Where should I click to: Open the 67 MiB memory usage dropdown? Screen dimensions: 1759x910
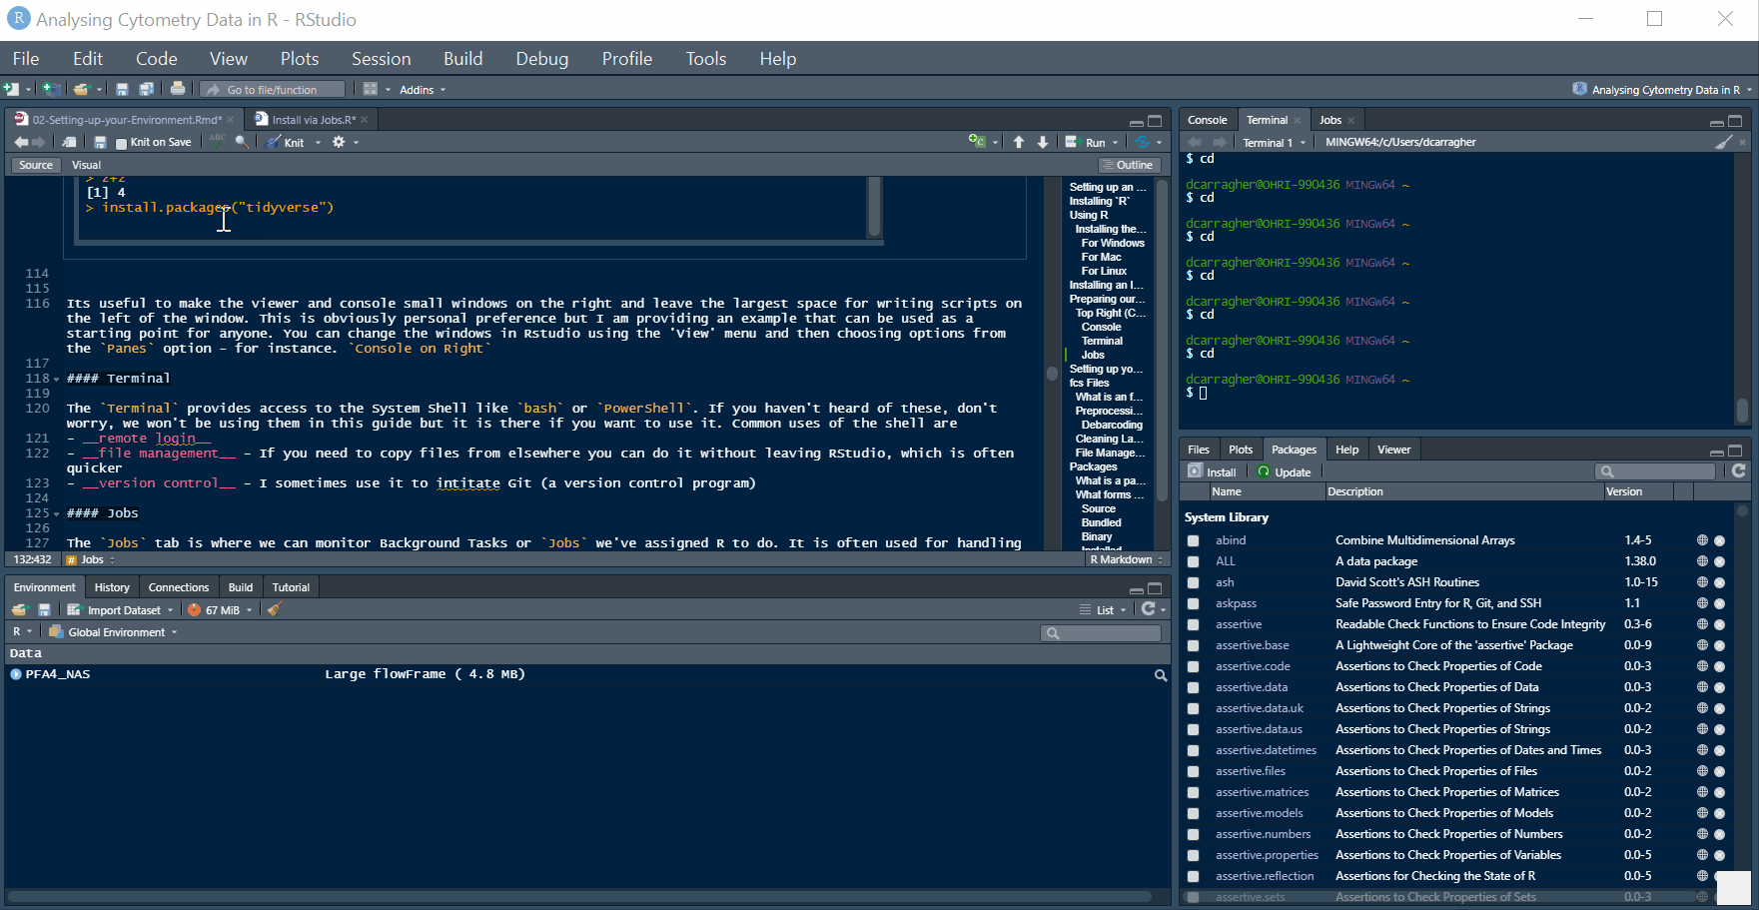(221, 610)
